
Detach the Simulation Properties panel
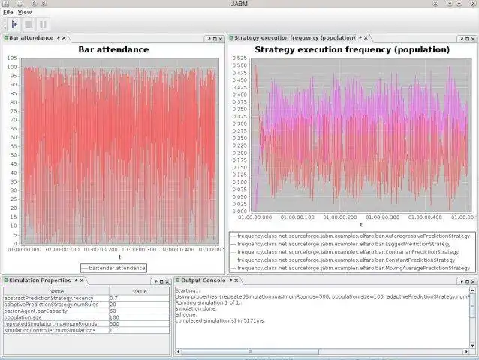[156, 281]
